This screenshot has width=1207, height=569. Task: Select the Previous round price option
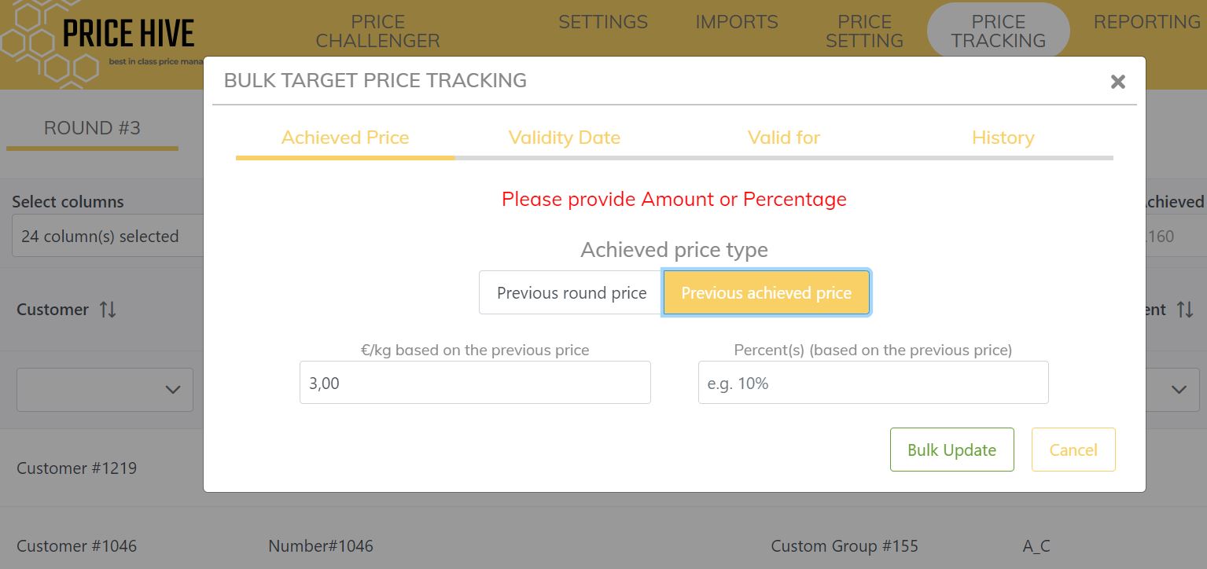tap(571, 292)
